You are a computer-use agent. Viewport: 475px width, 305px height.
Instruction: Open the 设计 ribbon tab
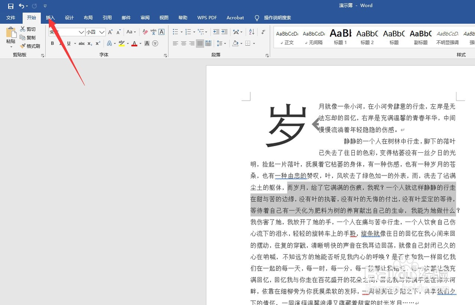click(69, 18)
